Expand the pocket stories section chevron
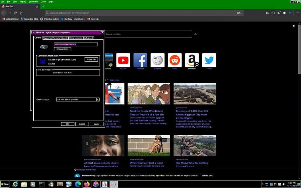Screen dimensions: 301x188 tap(108, 80)
